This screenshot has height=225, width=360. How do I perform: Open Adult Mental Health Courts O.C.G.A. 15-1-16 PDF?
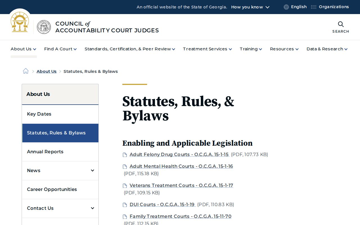coord(181,166)
